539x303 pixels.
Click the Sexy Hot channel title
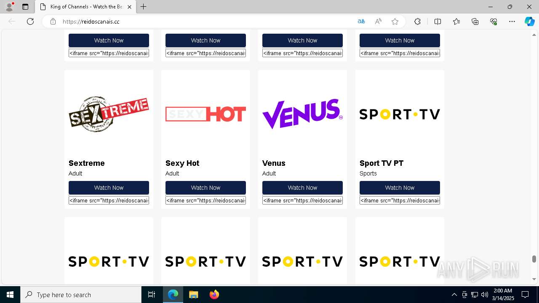(x=182, y=163)
